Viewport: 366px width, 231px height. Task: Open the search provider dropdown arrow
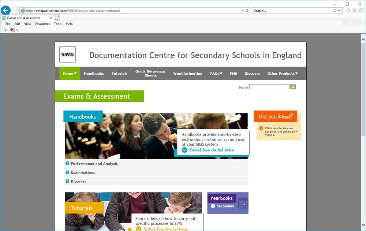(339, 11)
